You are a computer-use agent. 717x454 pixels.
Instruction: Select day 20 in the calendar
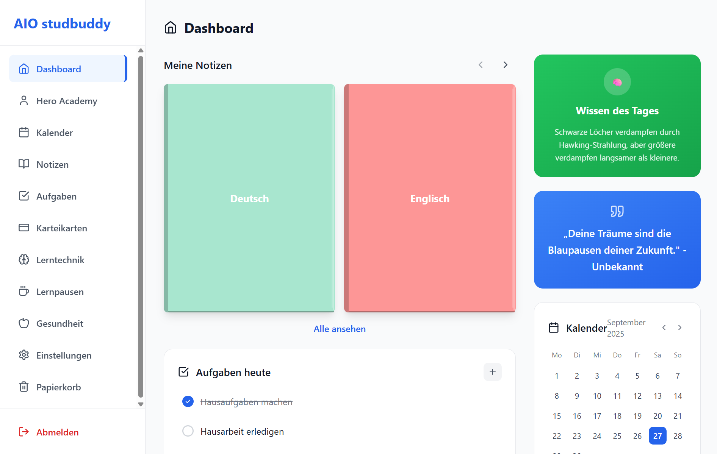[x=658, y=416]
